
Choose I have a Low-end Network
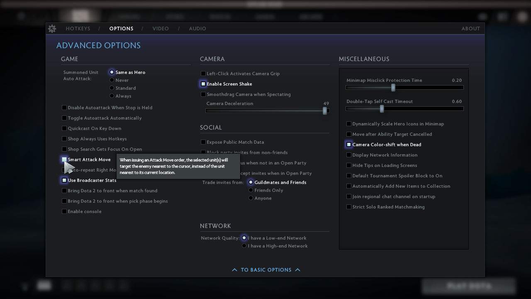click(244, 238)
